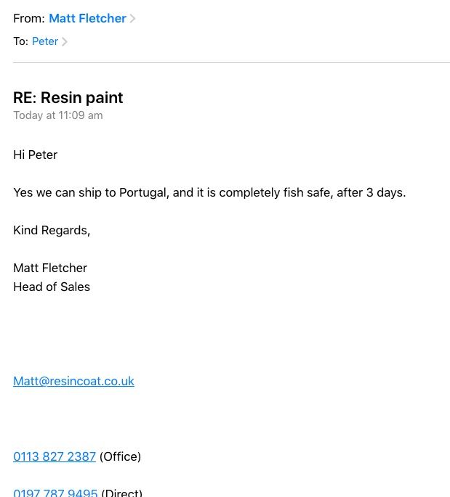Call the direct number 0197 787 9495
Viewport: 450px width, 497px height.
(55, 493)
